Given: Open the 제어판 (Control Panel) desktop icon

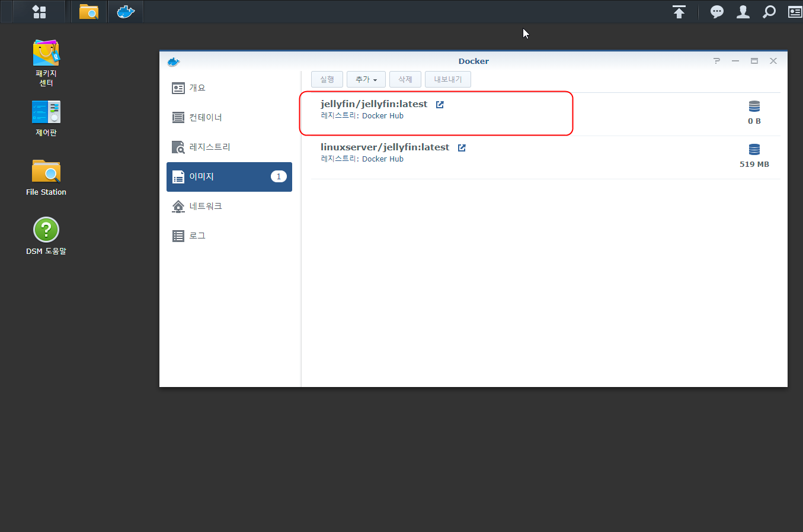Looking at the screenshot, I should [46, 111].
